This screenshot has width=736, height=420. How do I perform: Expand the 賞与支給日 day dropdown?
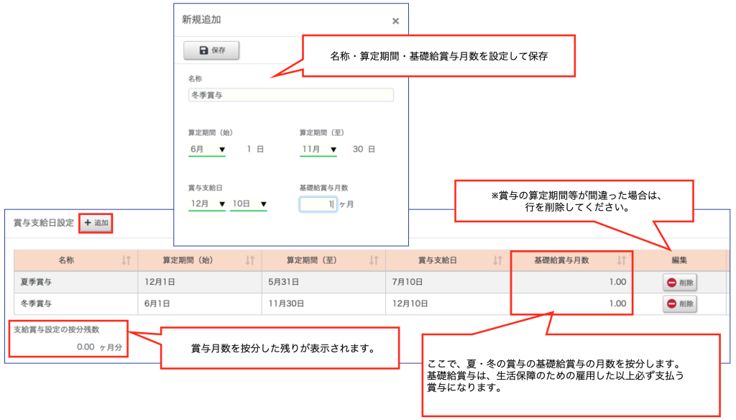(249, 204)
